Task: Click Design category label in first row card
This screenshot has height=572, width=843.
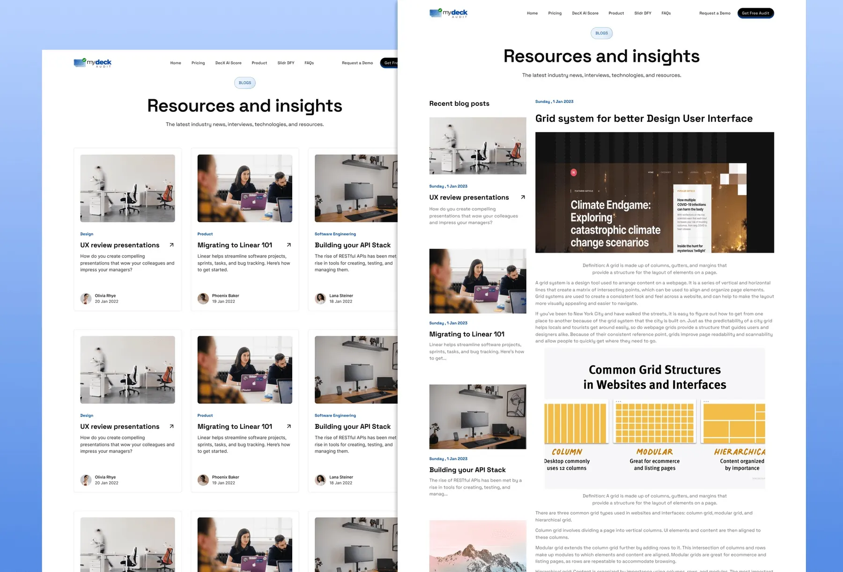Action: tap(87, 234)
